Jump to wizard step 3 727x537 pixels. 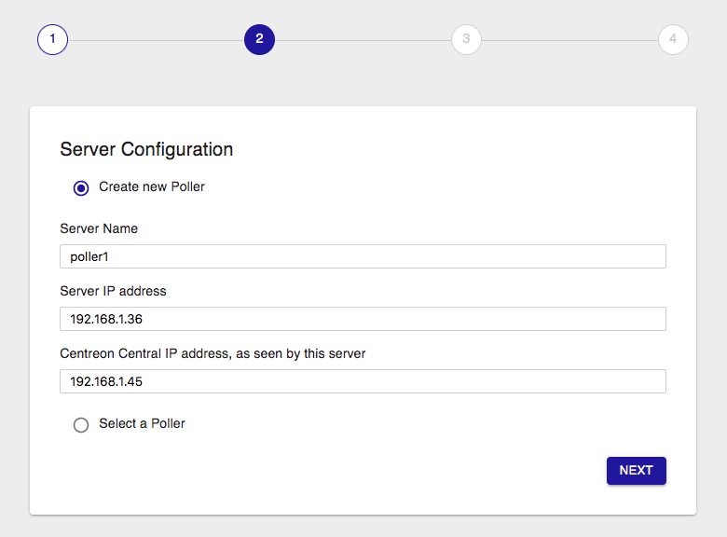(466, 39)
